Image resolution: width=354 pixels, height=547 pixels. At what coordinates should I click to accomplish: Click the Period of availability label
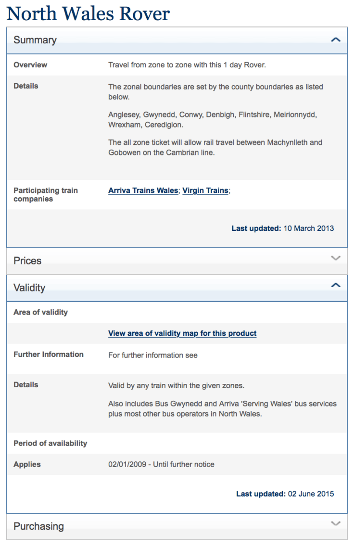pyautogui.click(x=50, y=443)
